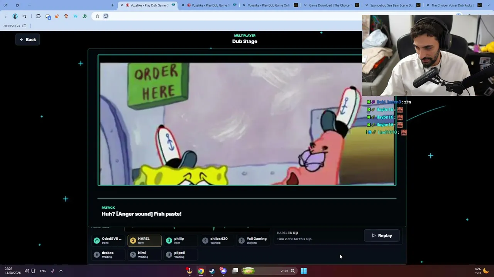The width and height of the screenshot is (494, 277).
Task: Switch to Spongebob Sea Bear Scene tab
Action: pyautogui.click(x=392, y=5)
